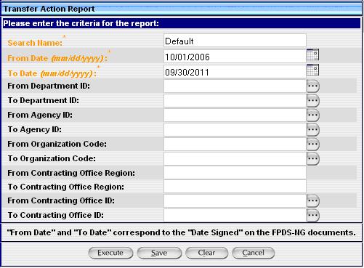364x268 pixels.
Task: Open lookup for To Organization Code
Action: click(x=313, y=159)
